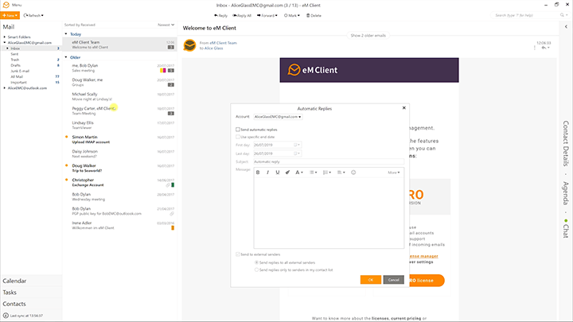
Task: Tick Use specific end date checkbox
Action: pyautogui.click(x=238, y=137)
